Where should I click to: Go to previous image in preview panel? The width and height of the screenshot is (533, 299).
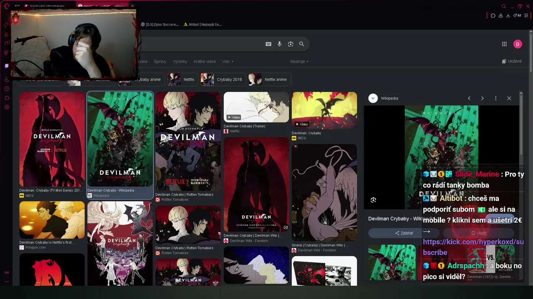pyautogui.click(x=469, y=98)
